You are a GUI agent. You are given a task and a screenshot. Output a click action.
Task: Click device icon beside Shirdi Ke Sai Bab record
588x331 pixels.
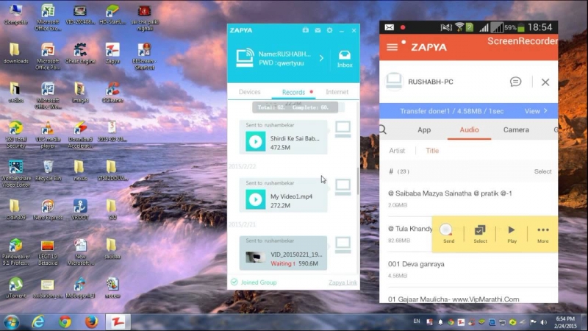[343, 129]
